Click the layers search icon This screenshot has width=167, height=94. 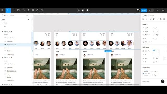coord(2,15)
